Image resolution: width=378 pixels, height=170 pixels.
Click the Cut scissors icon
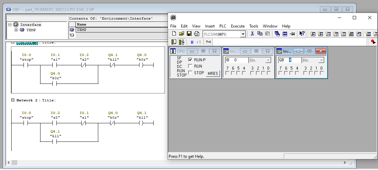[252, 34]
